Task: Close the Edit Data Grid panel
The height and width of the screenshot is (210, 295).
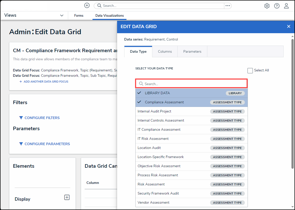Action: click(x=289, y=27)
